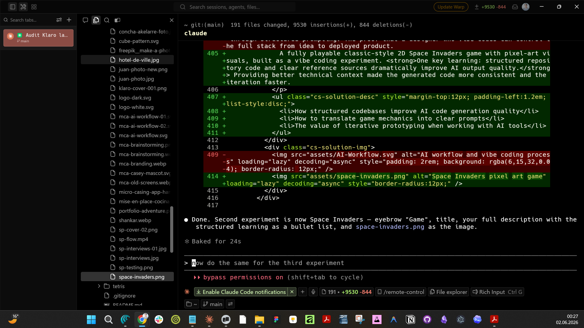Dismiss the Claude Code notifications banner
Image resolution: width=584 pixels, height=328 pixels.
(x=292, y=292)
